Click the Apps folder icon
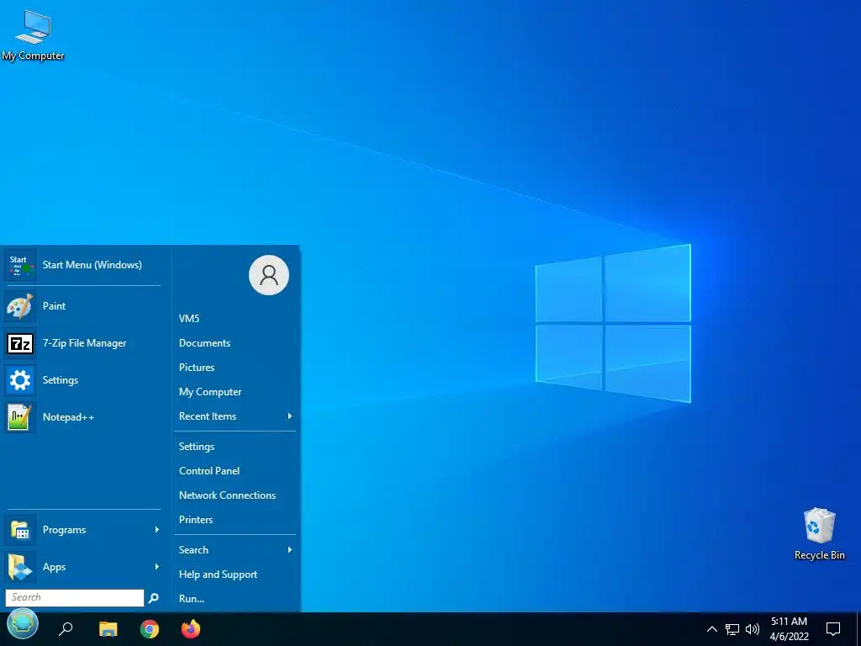The image size is (861, 646). coord(20,567)
